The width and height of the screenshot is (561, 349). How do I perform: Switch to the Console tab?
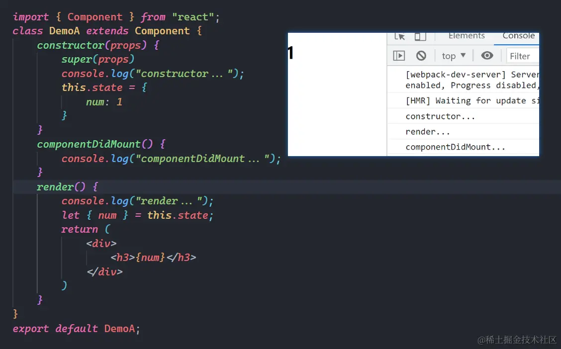click(x=518, y=36)
